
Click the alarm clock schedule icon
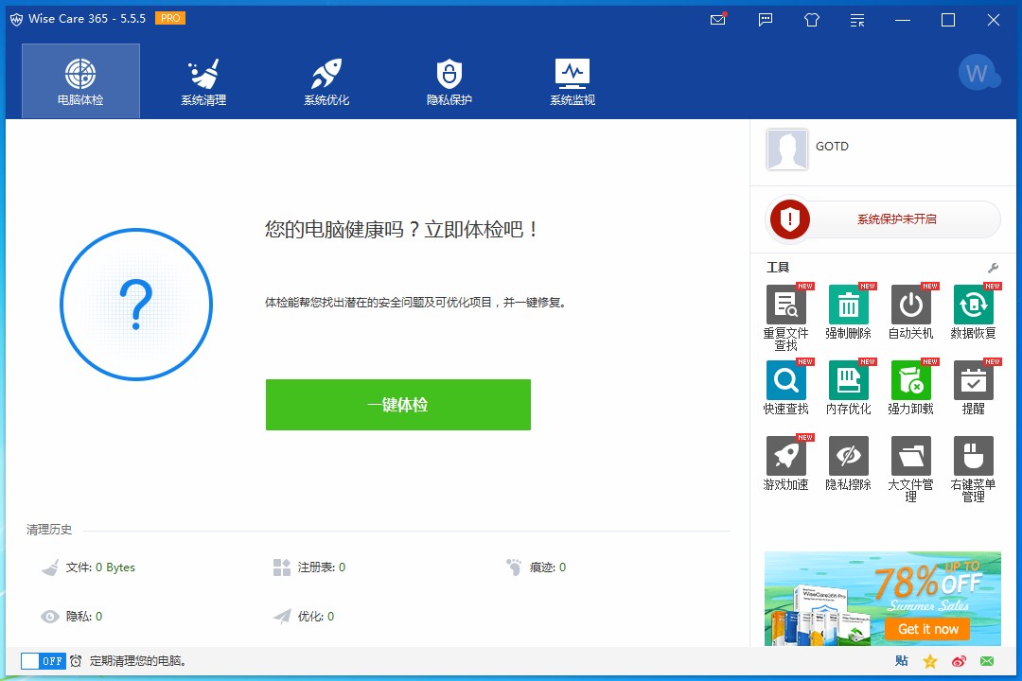76,661
